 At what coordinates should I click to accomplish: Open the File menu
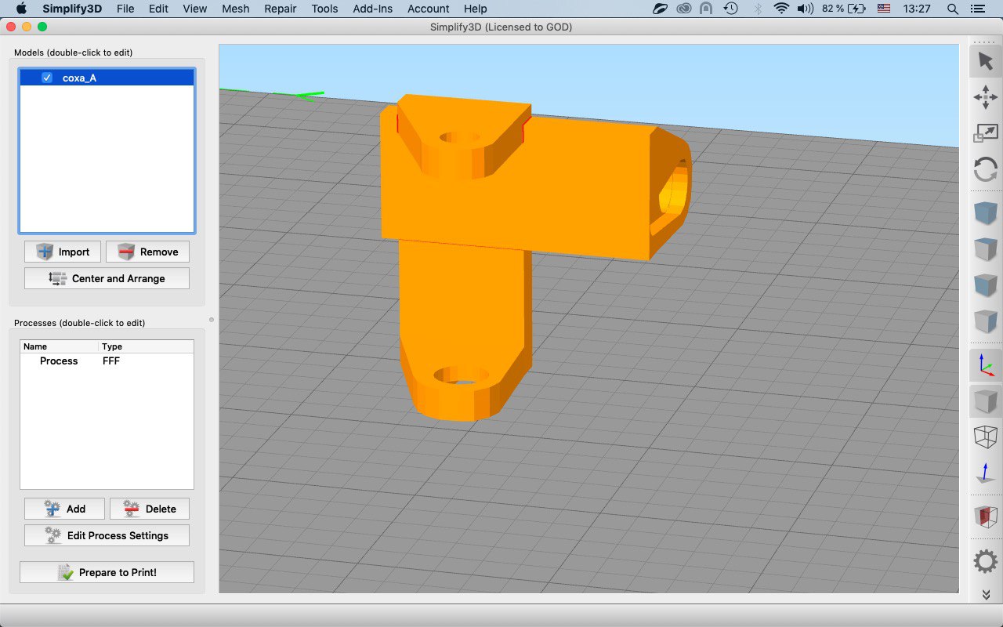pyautogui.click(x=125, y=9)
